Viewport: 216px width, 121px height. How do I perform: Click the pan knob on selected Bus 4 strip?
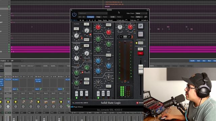point(8,106)
